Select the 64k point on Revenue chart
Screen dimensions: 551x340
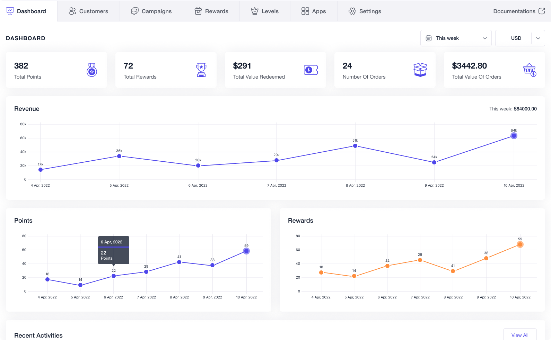click(514, 136)
